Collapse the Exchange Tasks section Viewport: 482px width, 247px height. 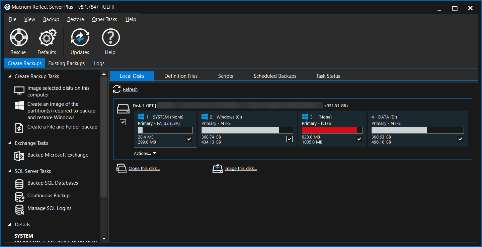[x=9, y=143]
